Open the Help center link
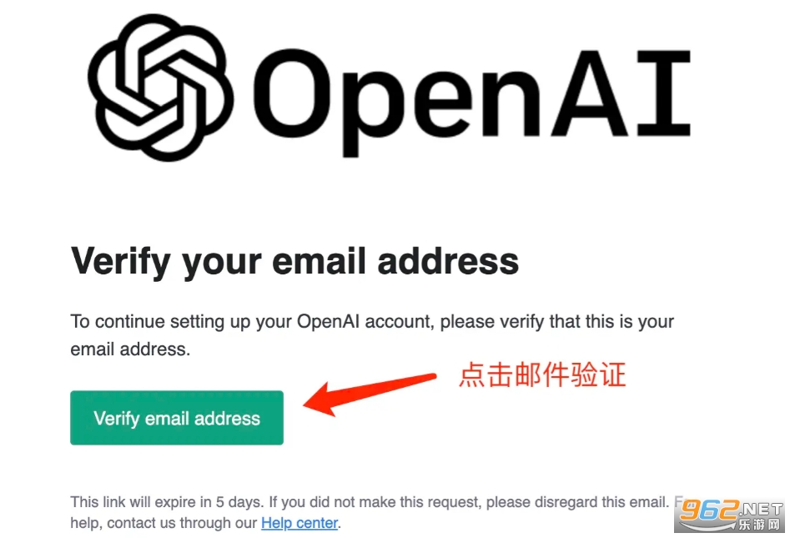 pyautogui.click(x=299, y=523)
